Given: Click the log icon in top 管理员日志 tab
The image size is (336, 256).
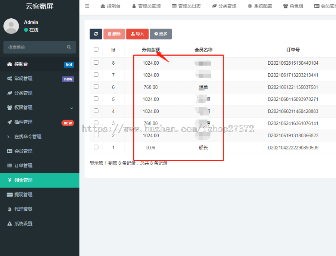Looking at the screenshot, I should (174, 6).
